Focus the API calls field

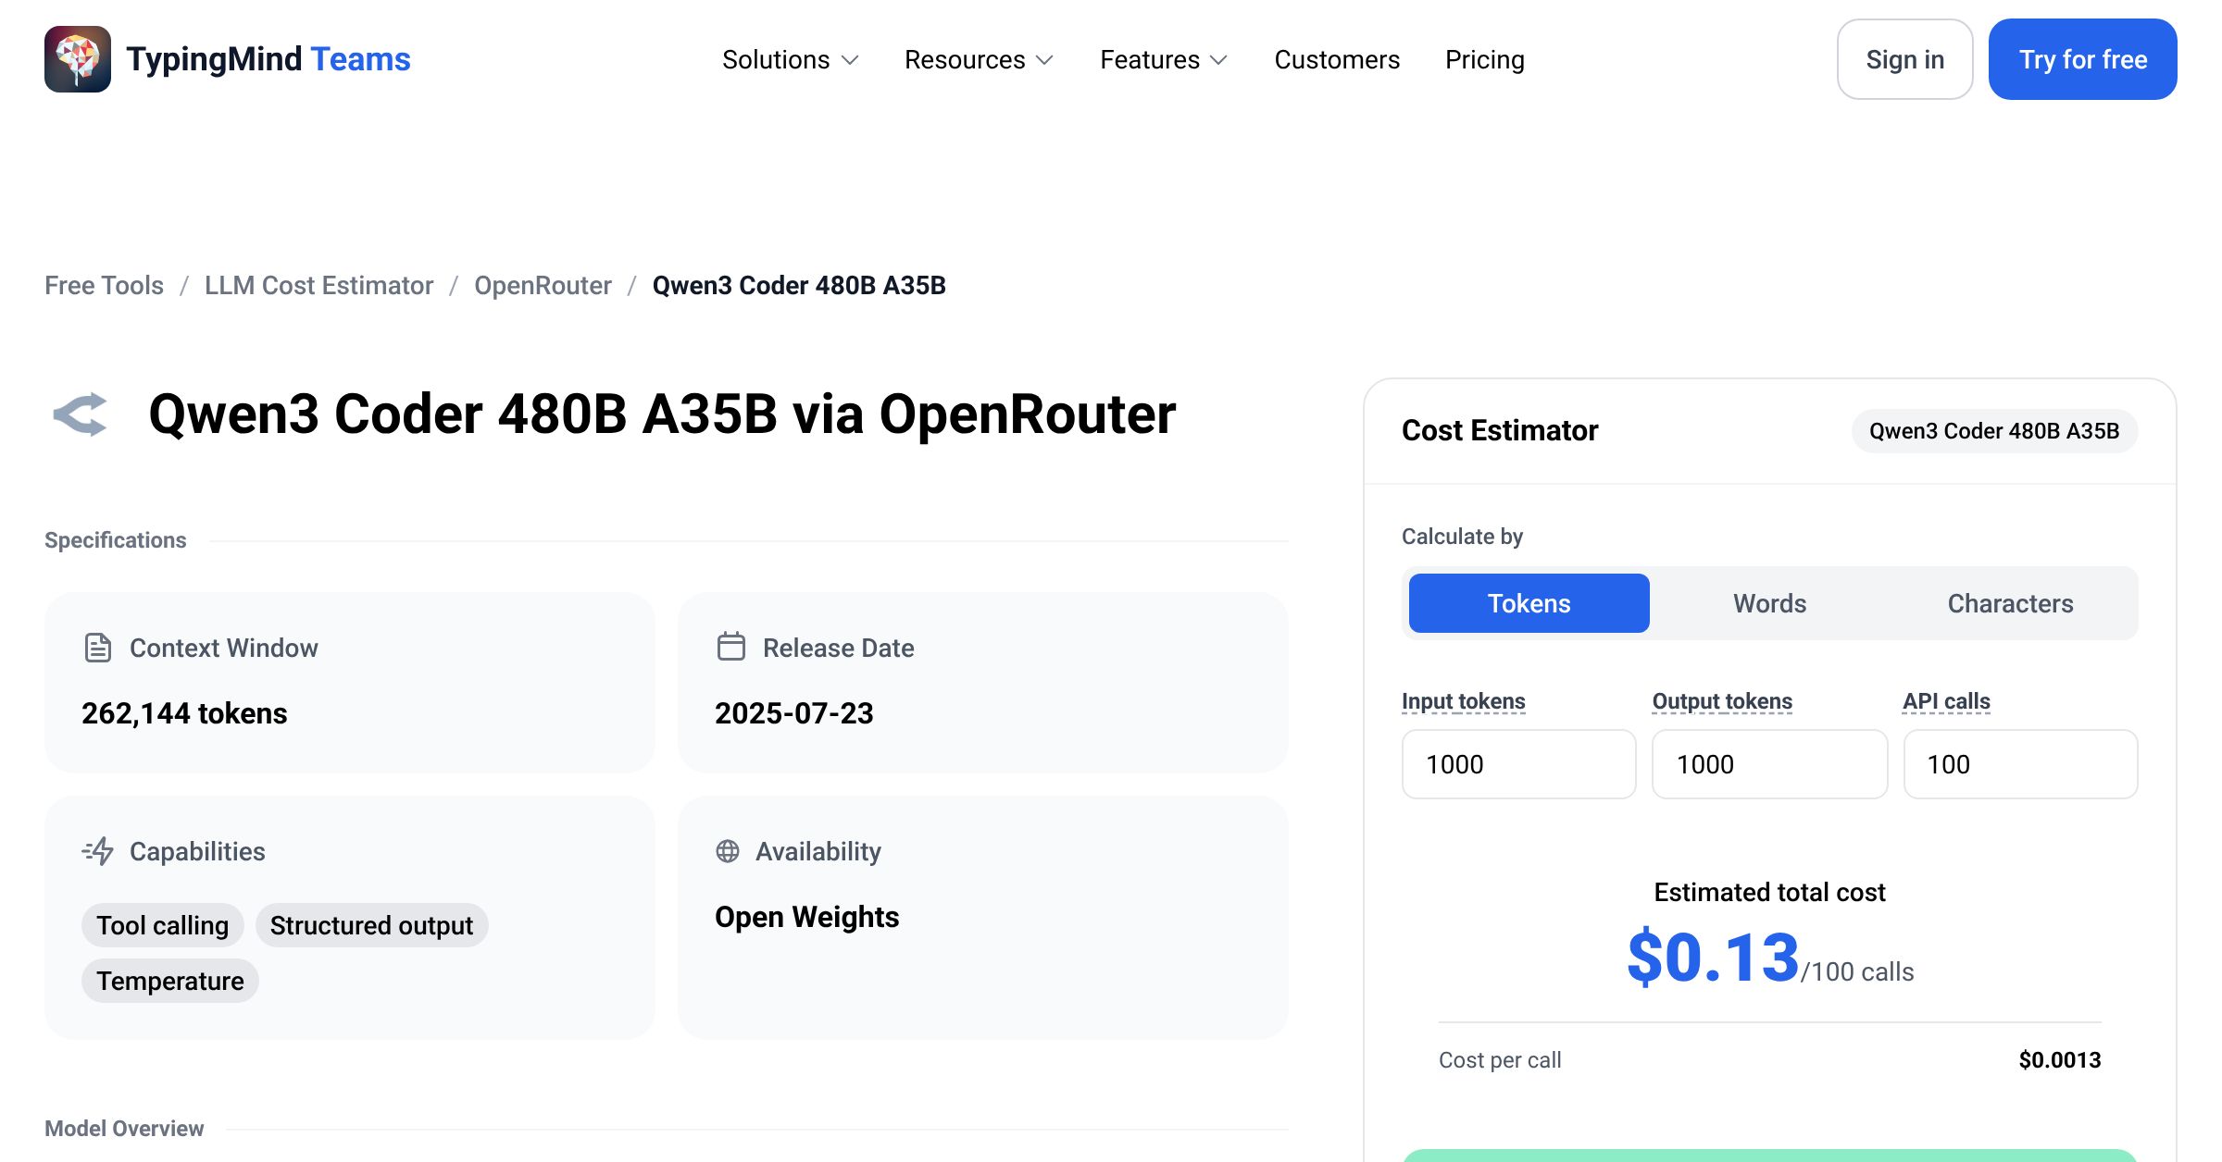click(x=2020, y=764)
